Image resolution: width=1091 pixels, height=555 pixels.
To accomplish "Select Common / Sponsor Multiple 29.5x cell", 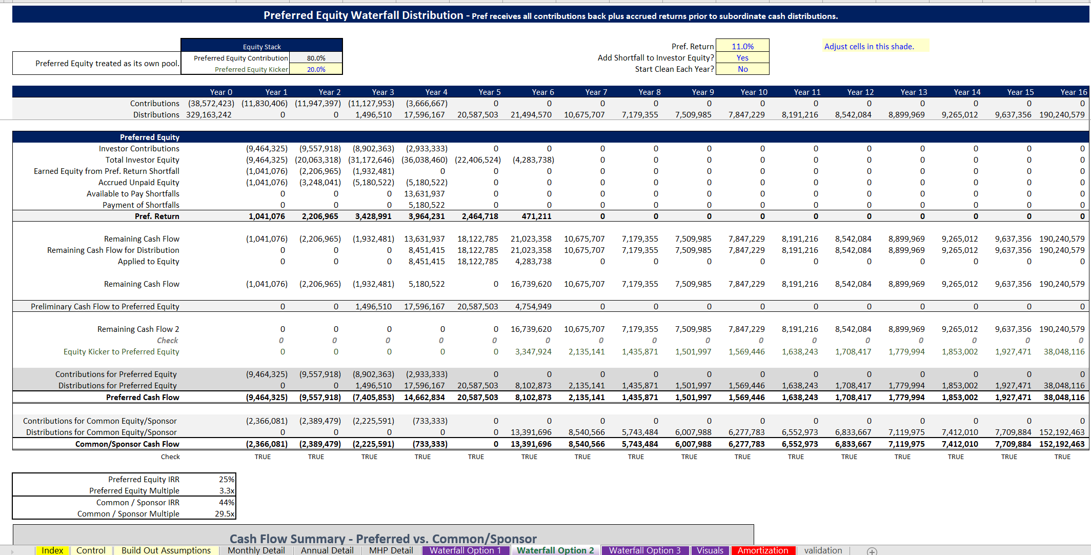I will (225, 513).
